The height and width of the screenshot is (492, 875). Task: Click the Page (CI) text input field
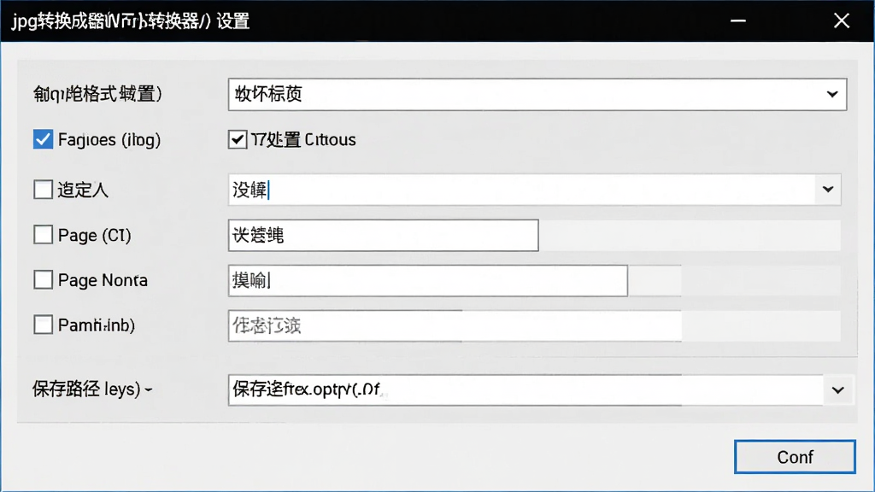click(384, 236)
